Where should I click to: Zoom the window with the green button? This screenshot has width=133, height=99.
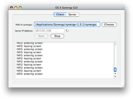[20, 8]
